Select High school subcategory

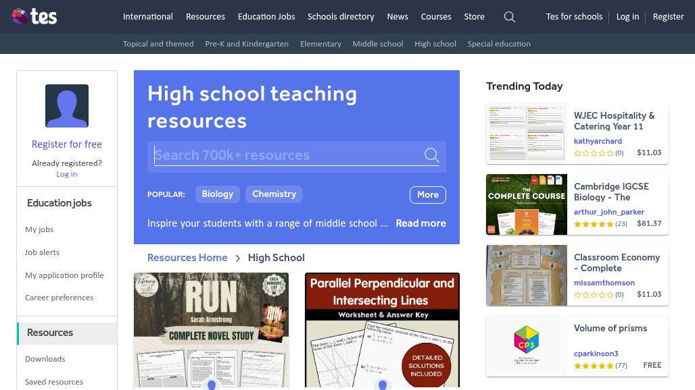(435, 44)
